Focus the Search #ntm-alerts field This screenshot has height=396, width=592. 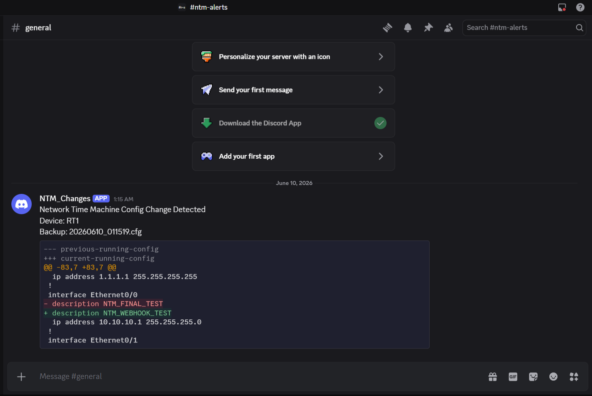coord(524,28)
